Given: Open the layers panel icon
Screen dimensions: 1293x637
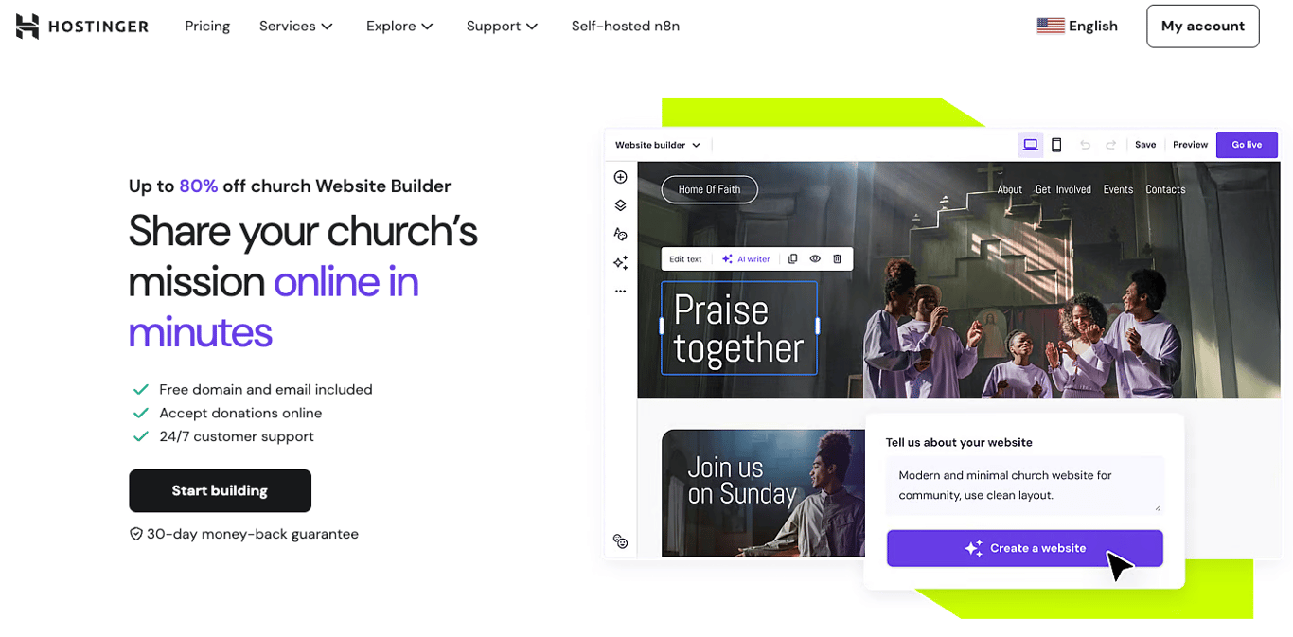Looking at the screenshot, I should [620, 204].
